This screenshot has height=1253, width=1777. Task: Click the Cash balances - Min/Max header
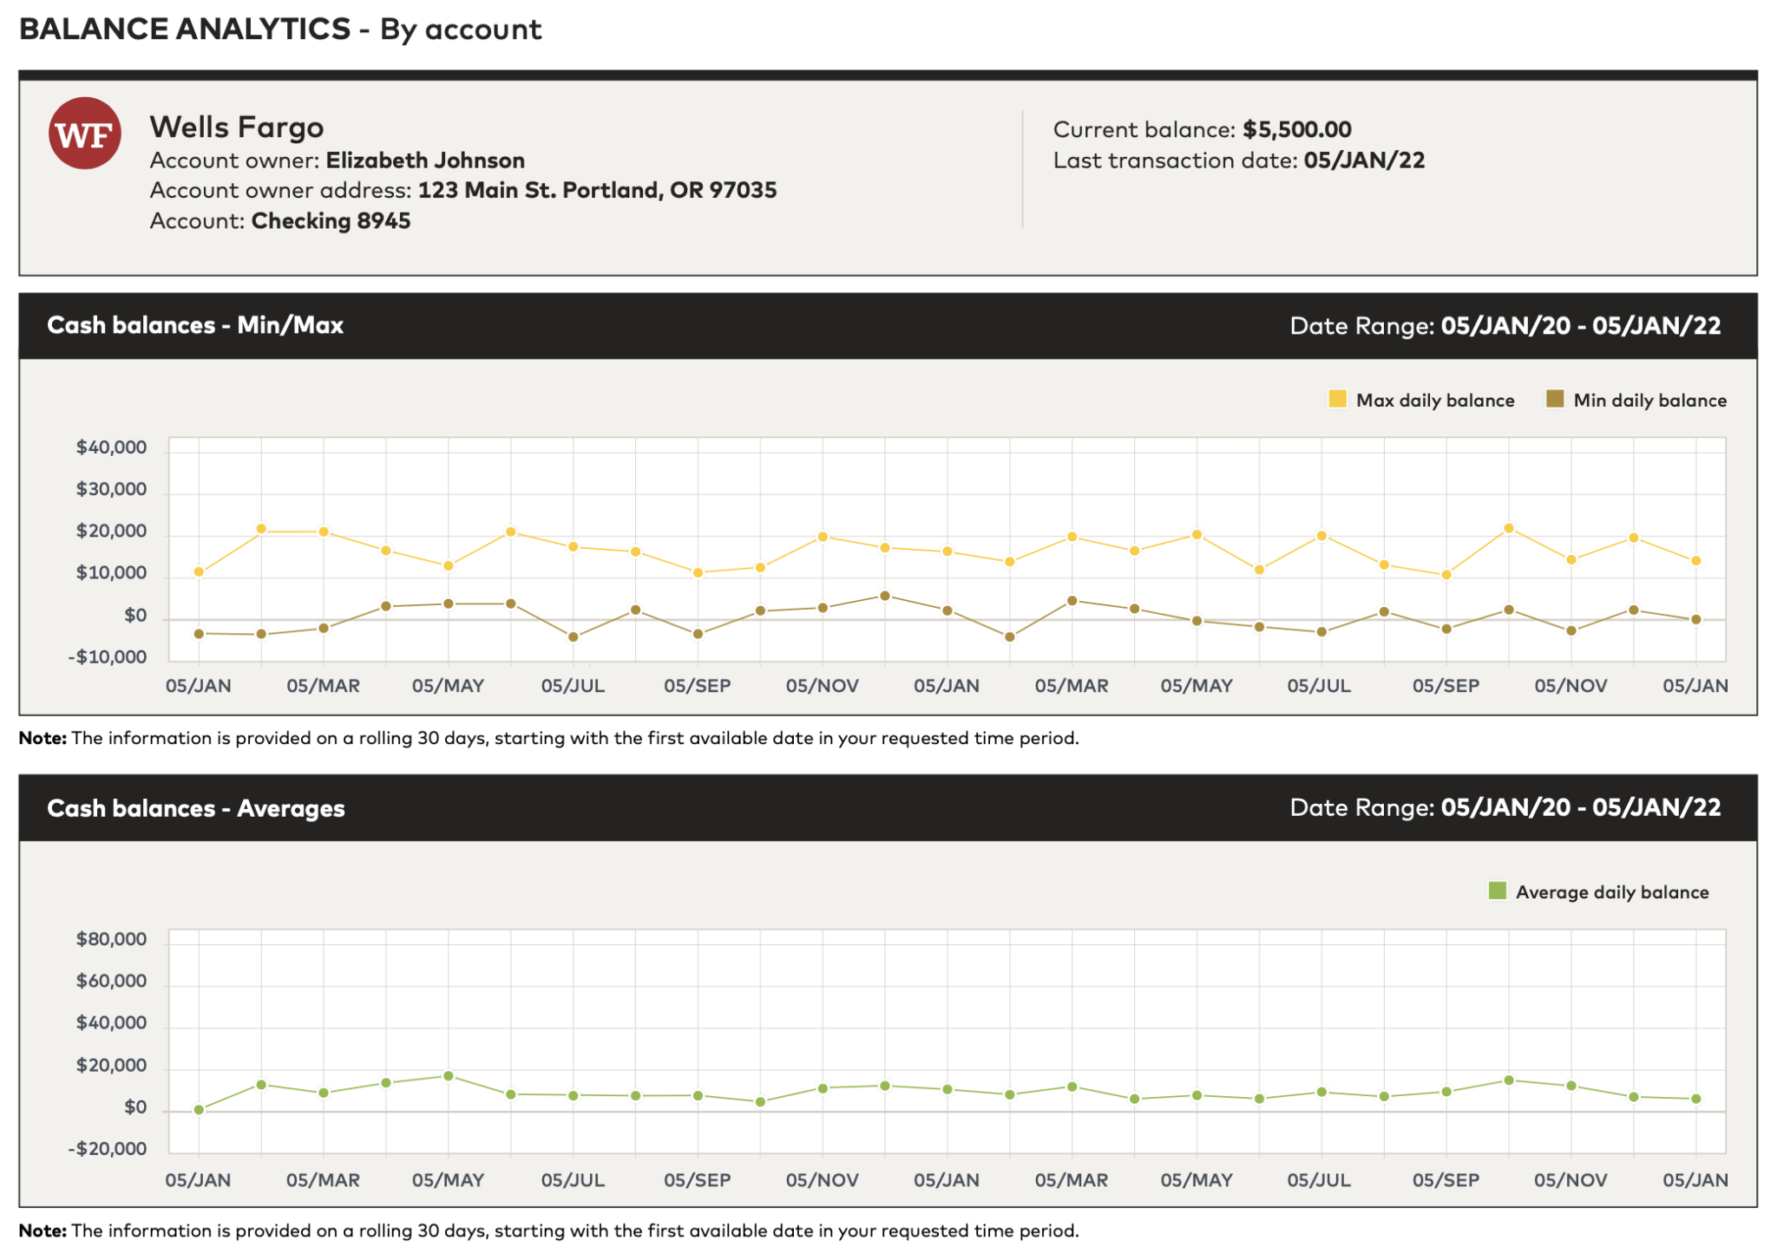(x=195, y=325)
